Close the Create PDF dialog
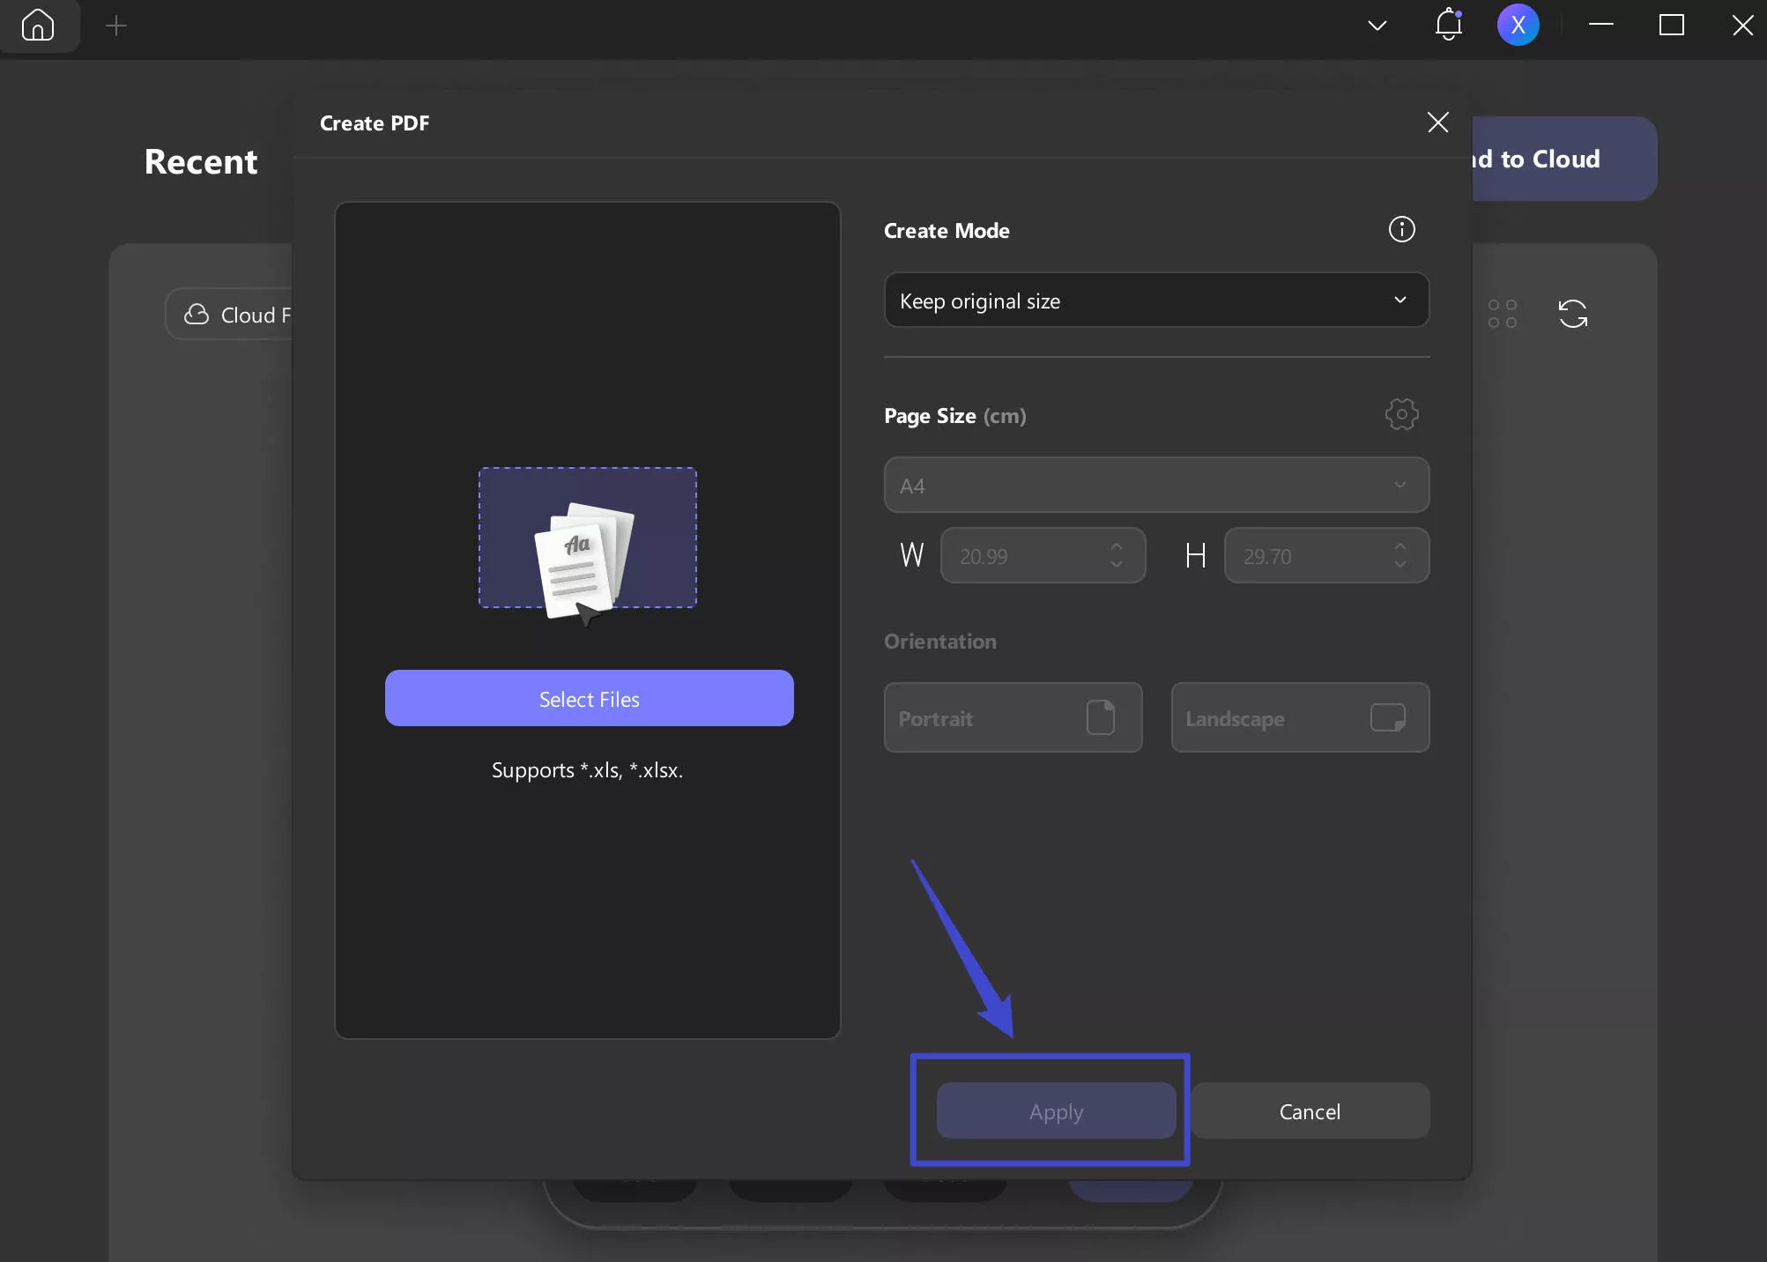Viewport: 1767px width, 1262px height. (x=1437, y=122)
